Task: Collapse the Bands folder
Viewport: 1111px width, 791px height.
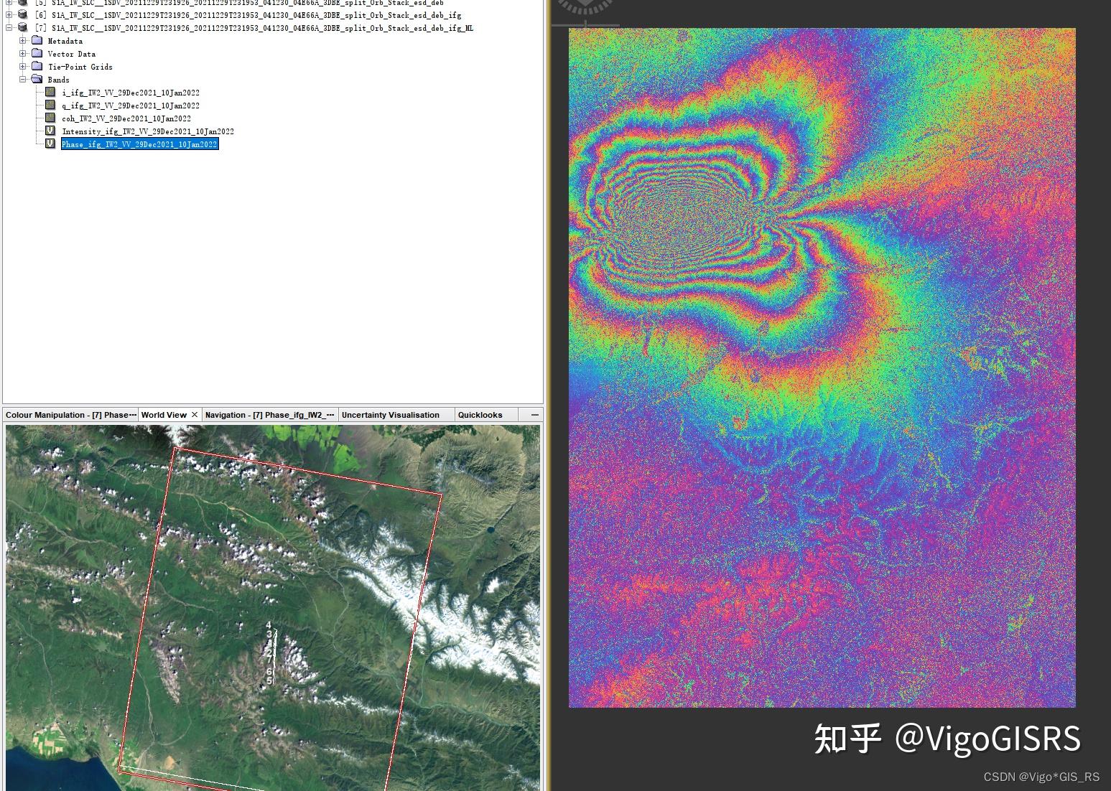Action: click(x=23, y=80)
